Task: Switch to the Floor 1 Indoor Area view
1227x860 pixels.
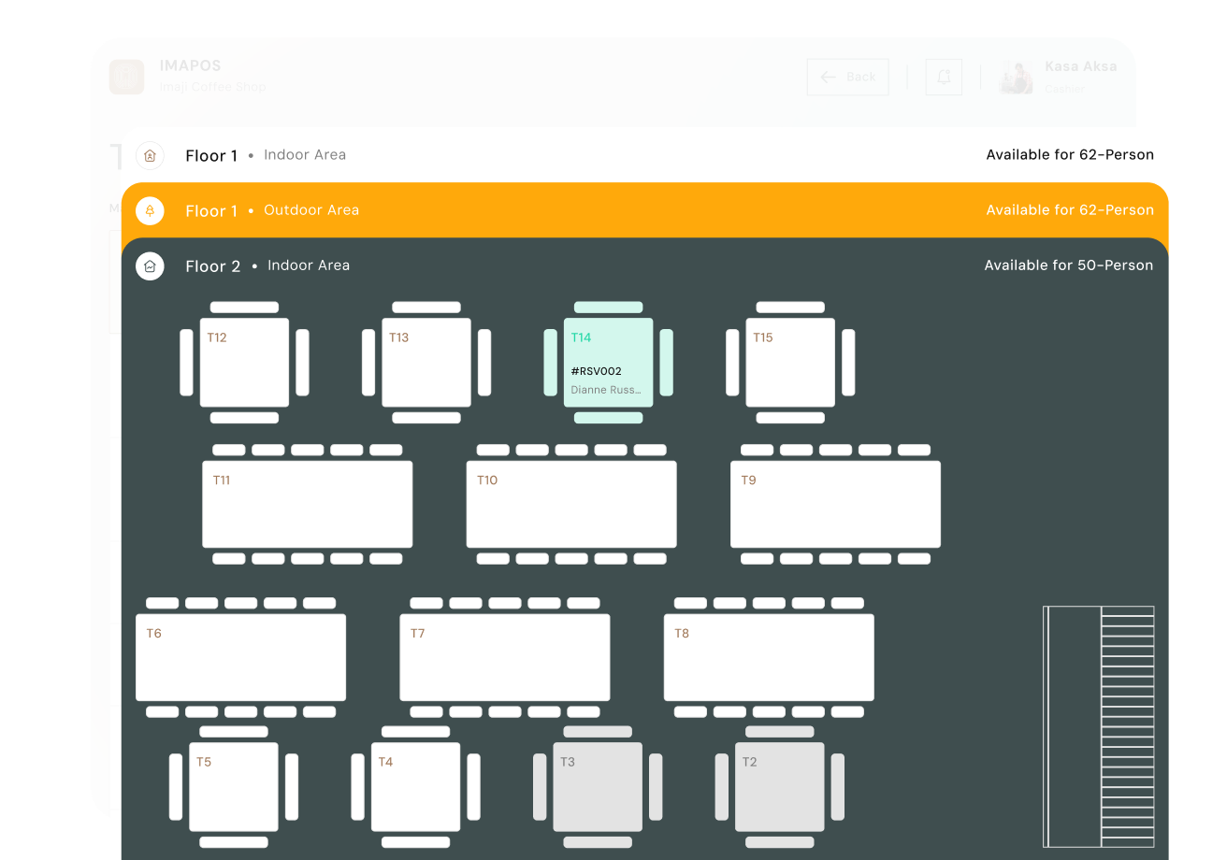Action: (305, 155)
